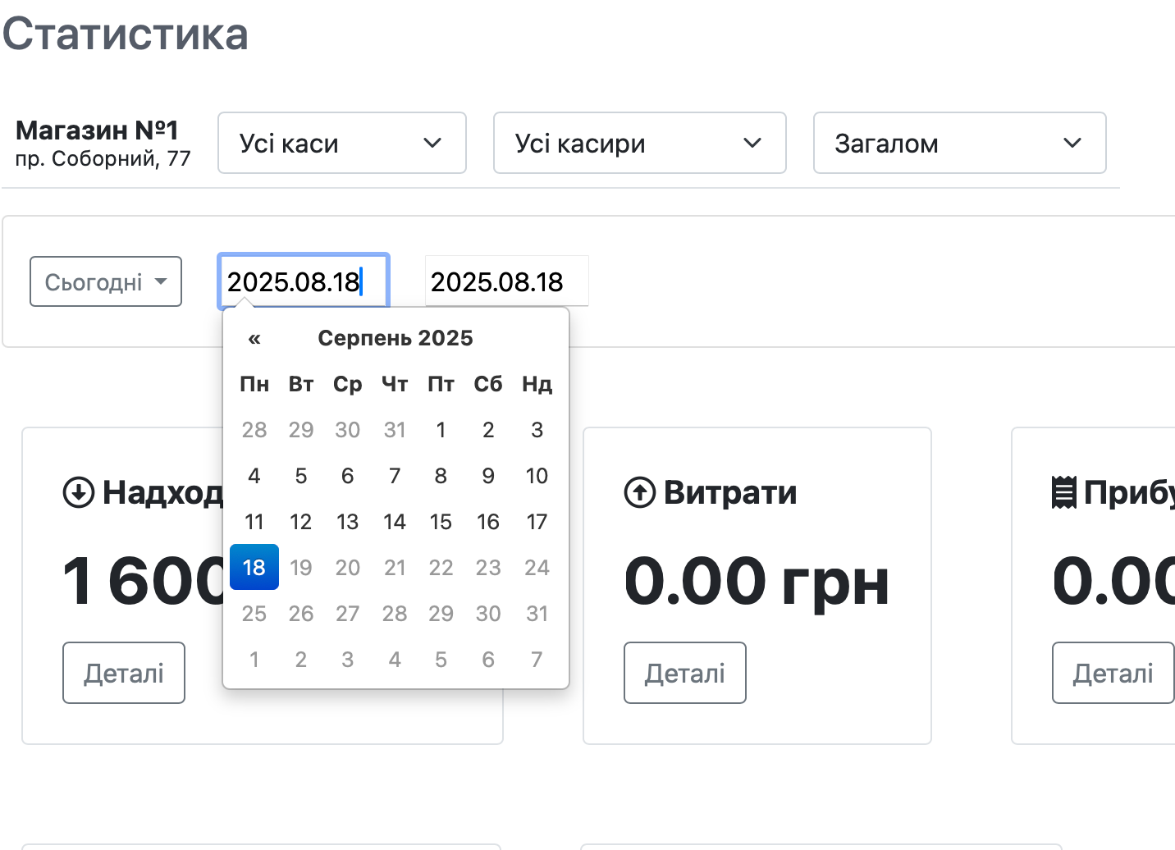Expand the Усі касири dropdown

point(639,143)
